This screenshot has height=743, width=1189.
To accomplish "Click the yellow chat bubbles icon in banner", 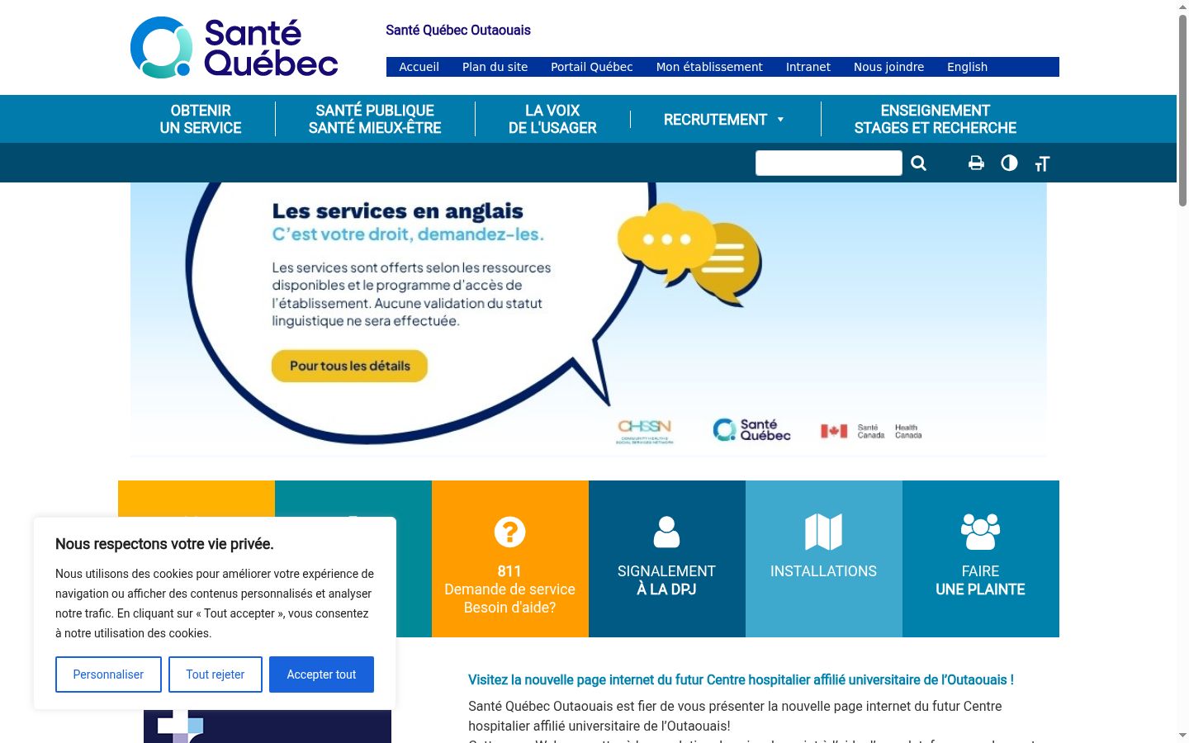I will click(689, 254).
